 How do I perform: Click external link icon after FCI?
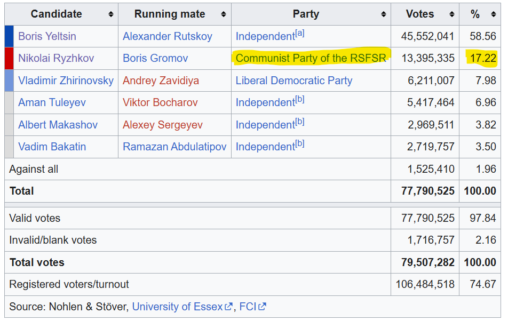(263, 307)
